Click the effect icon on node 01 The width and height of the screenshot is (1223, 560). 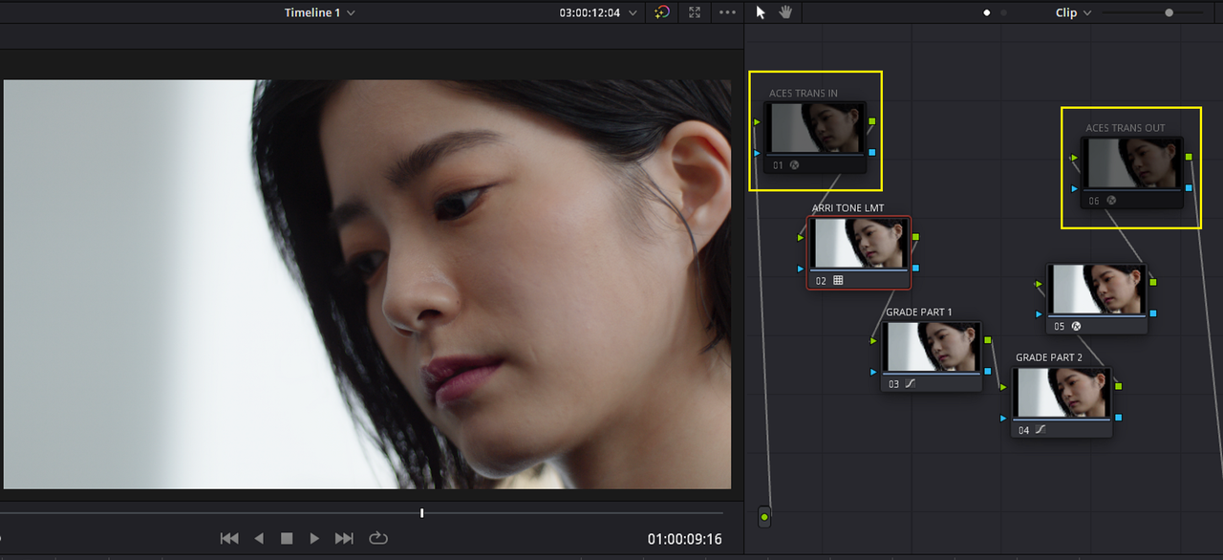pos(794,164)
